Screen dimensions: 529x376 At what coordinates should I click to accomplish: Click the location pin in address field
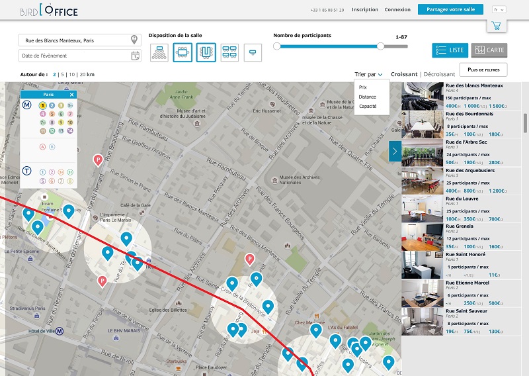pyautogui.click(x=134, y=40)
